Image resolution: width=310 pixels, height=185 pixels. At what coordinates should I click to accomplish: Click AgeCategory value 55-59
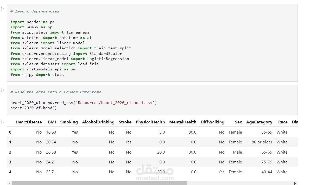click(267, 132)
